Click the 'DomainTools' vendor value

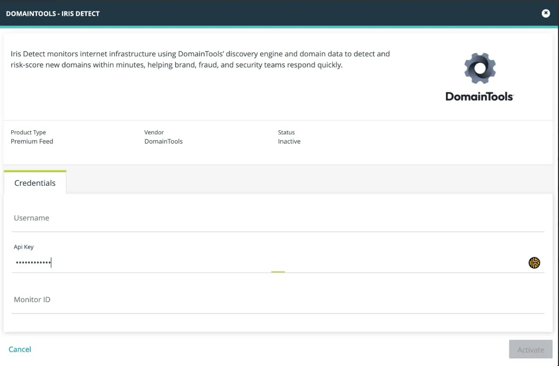(x=163, y=141)
